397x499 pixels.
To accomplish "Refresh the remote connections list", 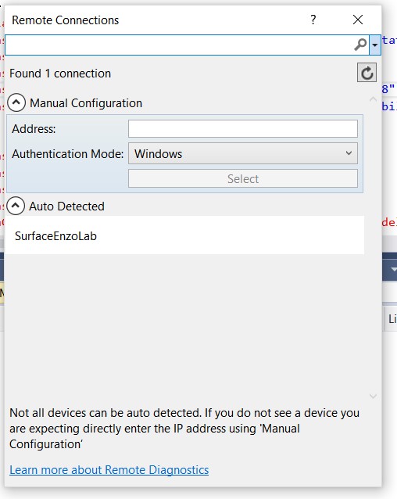I will [367, 73].
